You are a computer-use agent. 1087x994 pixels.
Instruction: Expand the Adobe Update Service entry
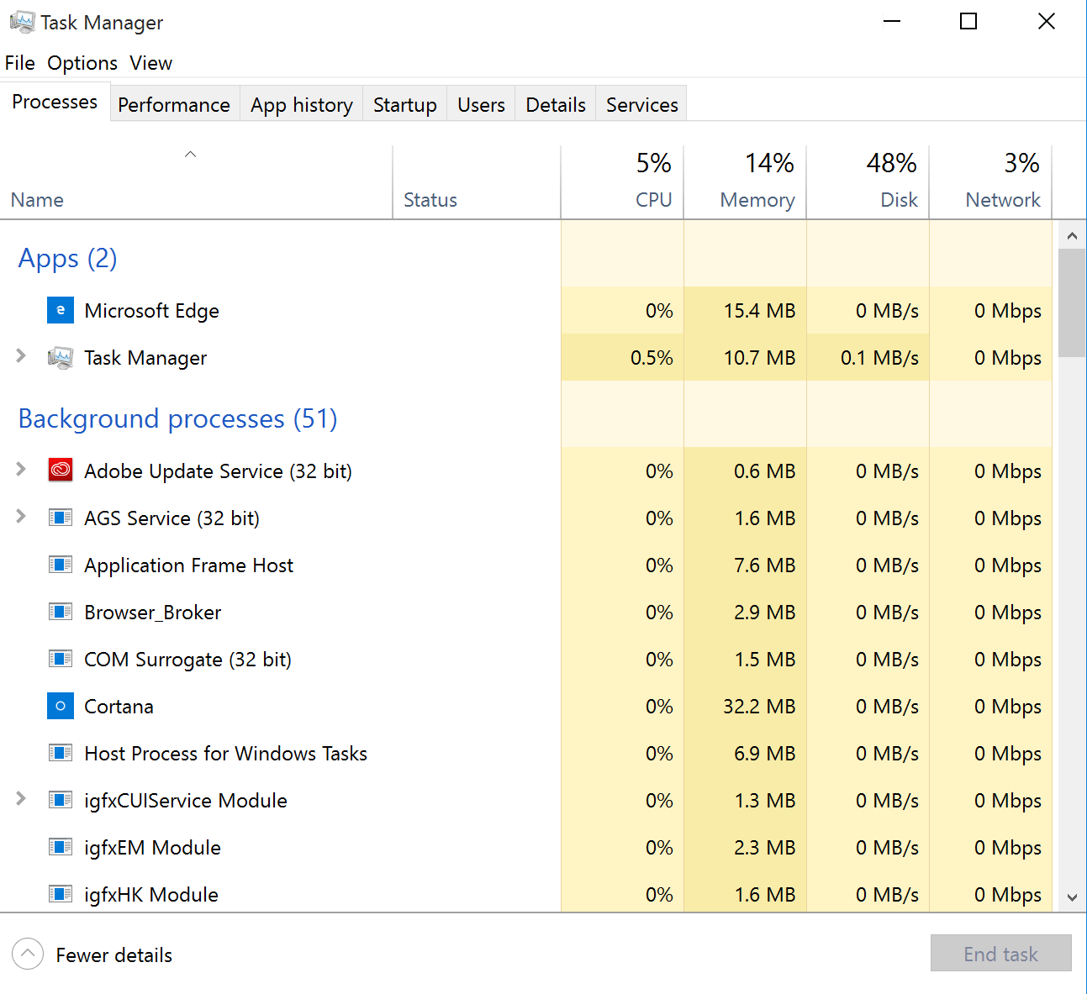pyautogui.click(x=20, y=471)
